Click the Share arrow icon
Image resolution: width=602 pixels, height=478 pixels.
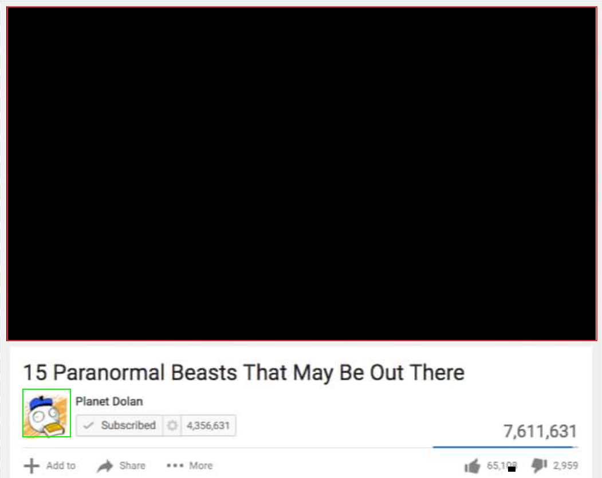[105, 466]
